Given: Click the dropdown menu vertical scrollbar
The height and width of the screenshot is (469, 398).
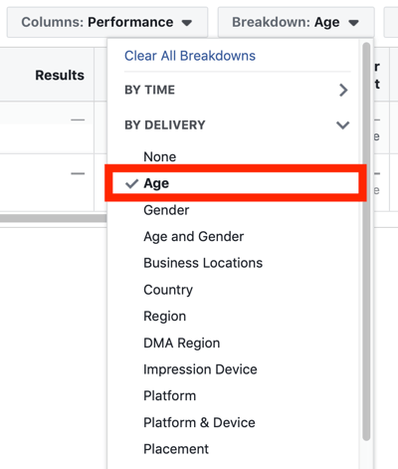Looking at the screenshot, I should coord(366,241).
